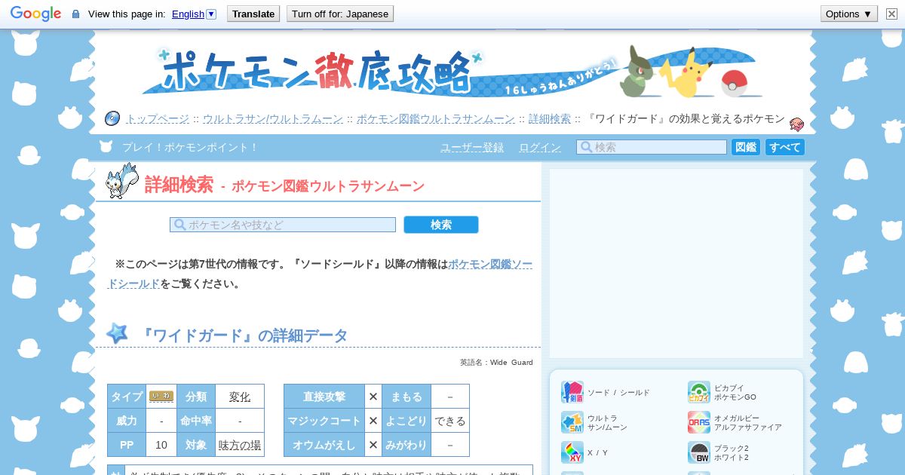This screenshot has width=905, height=475.
Task: Click the マジックコート table header cell
Action: pos(324,421)
